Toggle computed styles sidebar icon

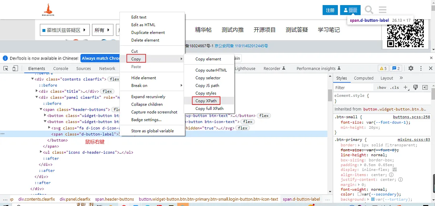(425, 87)
